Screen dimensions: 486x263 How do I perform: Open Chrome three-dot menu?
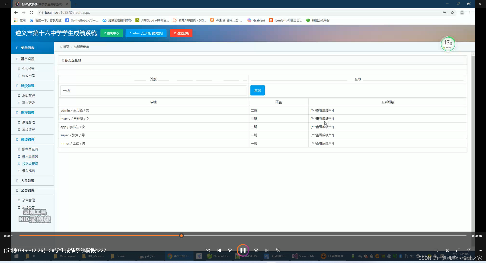[x=470, y=13]
